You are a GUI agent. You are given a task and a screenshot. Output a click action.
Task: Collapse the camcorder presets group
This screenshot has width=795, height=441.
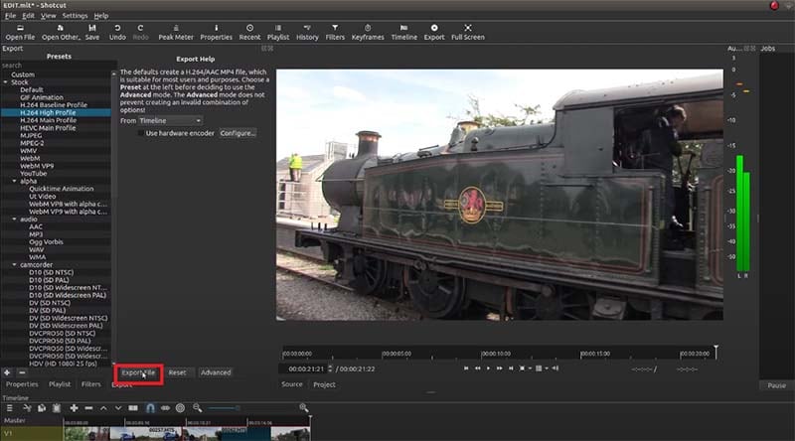click(x=14, y=264)
